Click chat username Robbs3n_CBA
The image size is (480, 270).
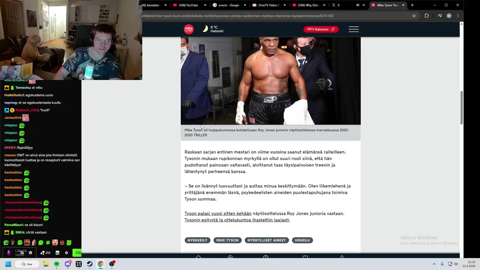[x=26, y=110]
